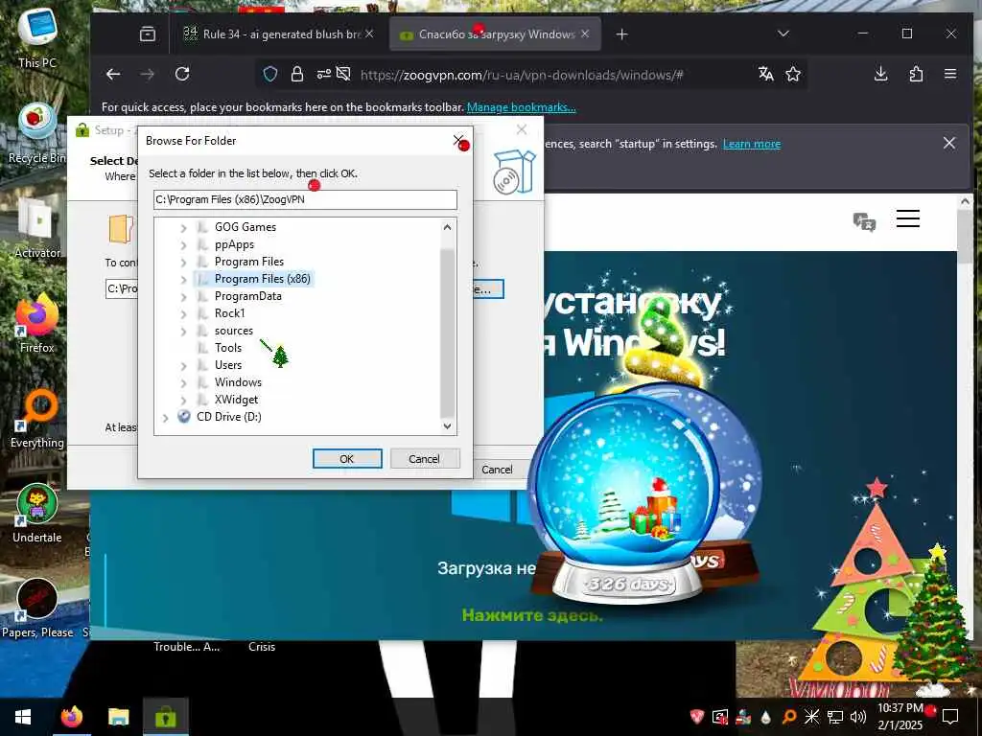This screenshot has height=736, width=982.
Task: Open Everything desktop shortcut
Action: click(37, 419)
